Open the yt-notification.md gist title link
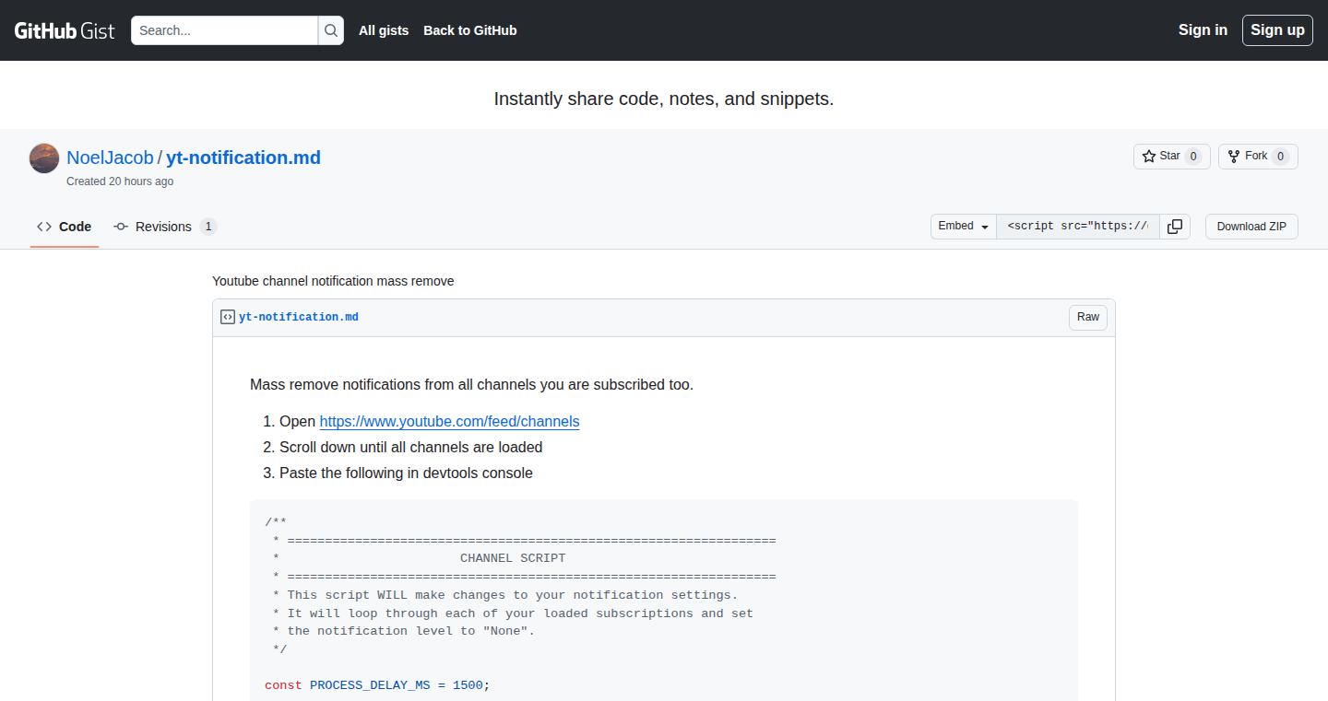1328x701 pixels. pos(243,158)
